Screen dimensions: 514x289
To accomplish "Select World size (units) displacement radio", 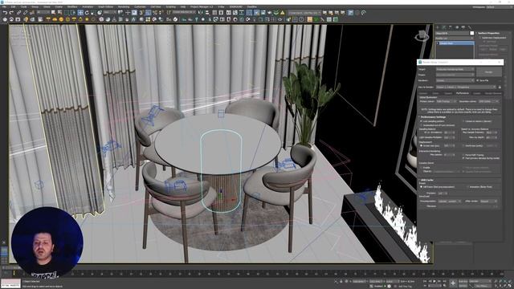I will [463, 146].
